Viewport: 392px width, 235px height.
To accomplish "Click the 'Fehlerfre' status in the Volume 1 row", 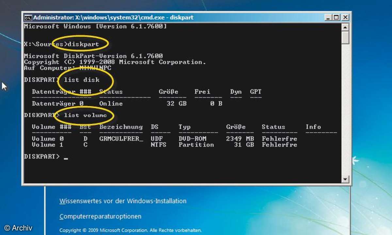I will point(280,145).
